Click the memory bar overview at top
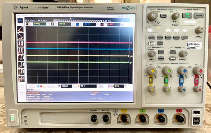 click(x=78, y=21)
